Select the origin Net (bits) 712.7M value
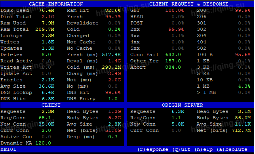Screen dimensions: 255x154 click(x=241, y=130)
